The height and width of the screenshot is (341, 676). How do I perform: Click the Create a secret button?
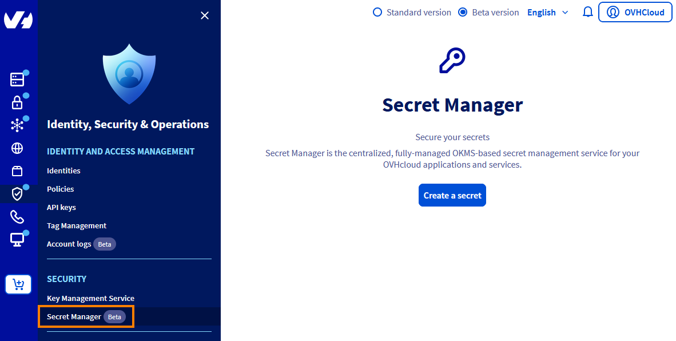point(452,195)
